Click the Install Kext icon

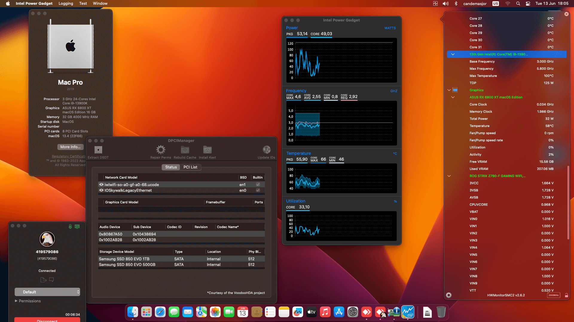[x=207, y=150]
